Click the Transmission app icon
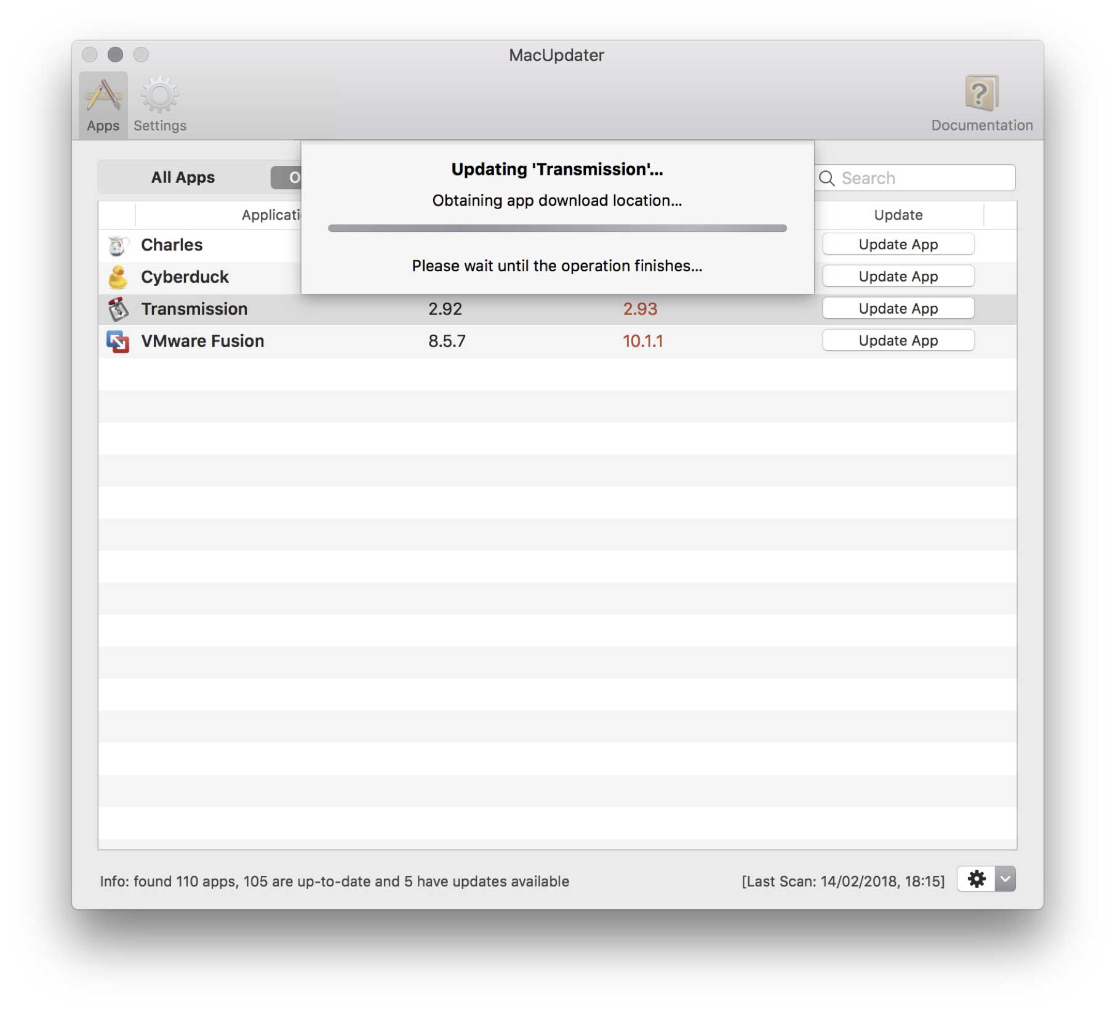The image size is (1115, 1012). [118, 309]
